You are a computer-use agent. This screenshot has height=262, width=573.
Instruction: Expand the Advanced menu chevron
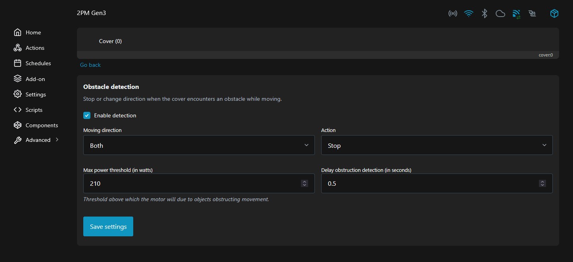point(57,139)
